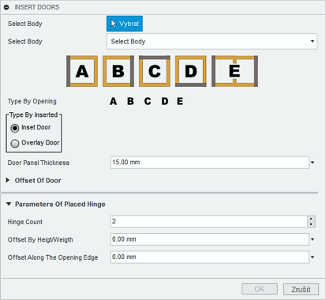The height and width of the screenshot is (300, 326).
Task: Click Offset Along The Opening Edge field
Action: (210, 257)
